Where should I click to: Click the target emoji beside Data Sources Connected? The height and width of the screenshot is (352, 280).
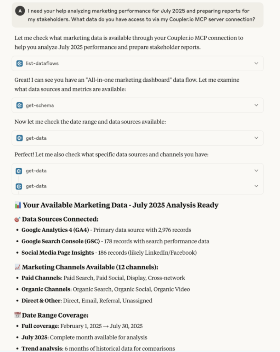tap(18, 219)
